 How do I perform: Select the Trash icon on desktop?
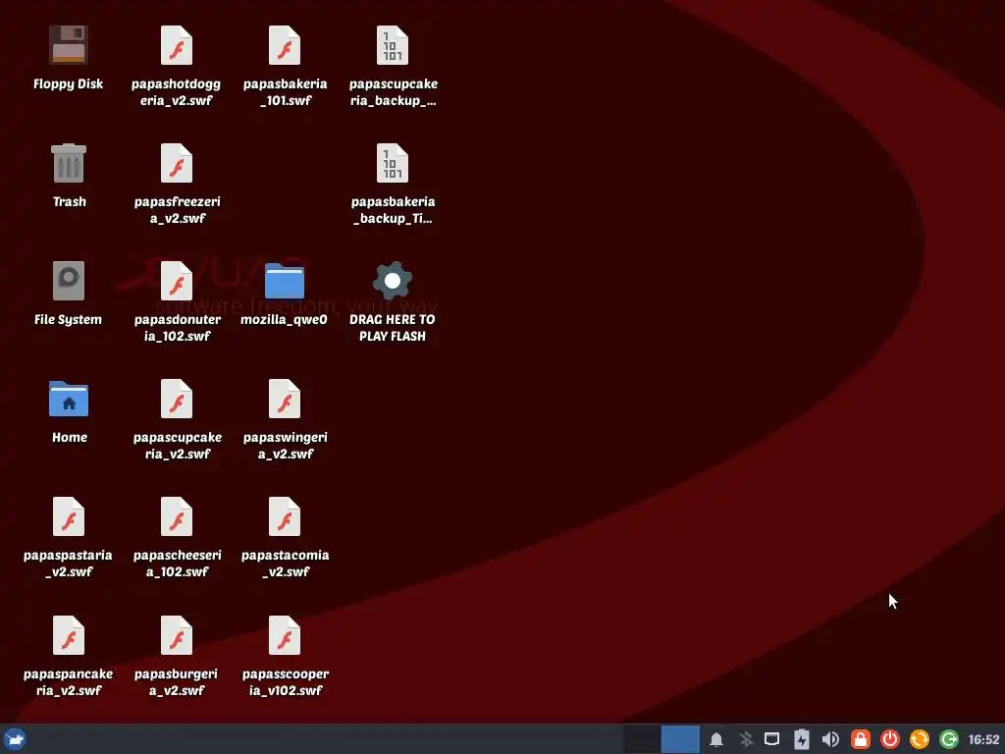pyautogui.click(x=69, y=164)
